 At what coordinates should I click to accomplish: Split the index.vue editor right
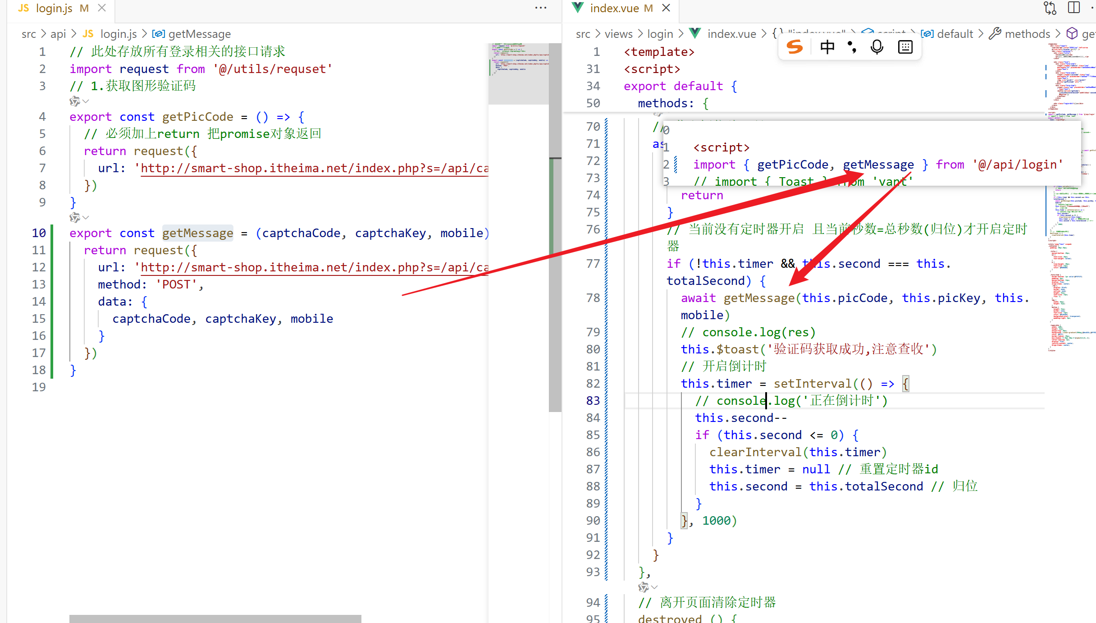click(x=1074, y=8)
